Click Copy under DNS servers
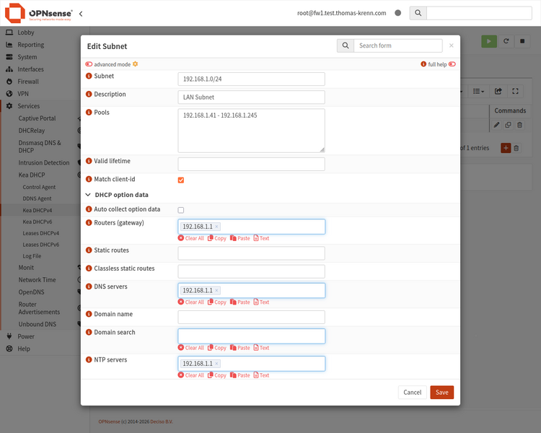541x433 pixels. pos(217,302)
